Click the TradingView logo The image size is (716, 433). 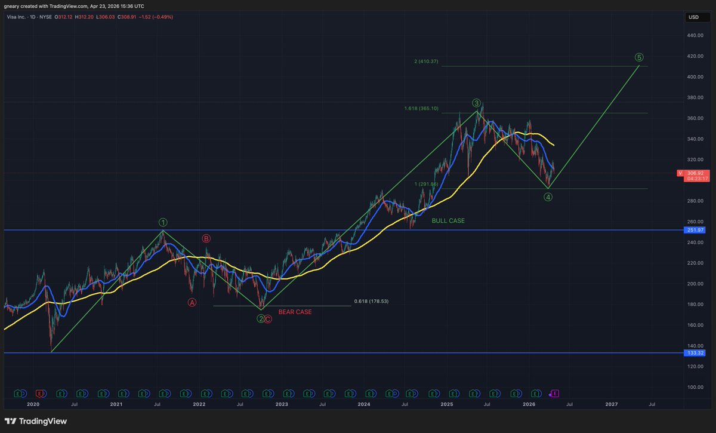36,421
